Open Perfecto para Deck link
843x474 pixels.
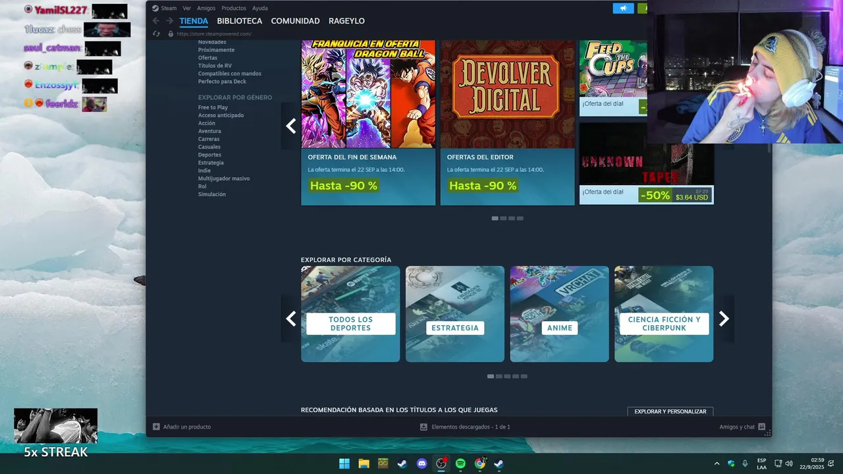point(222,82)
